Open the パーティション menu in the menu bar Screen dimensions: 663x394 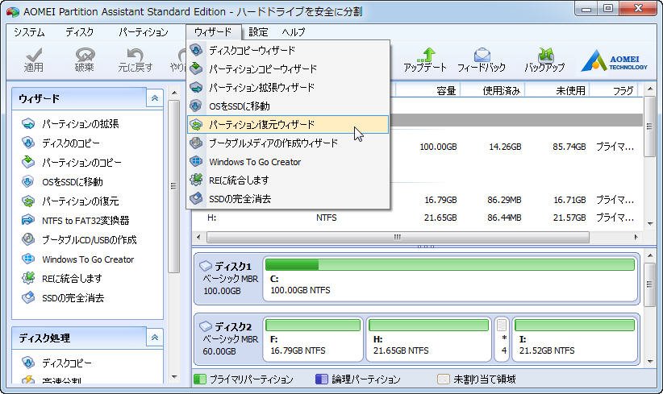143,32
